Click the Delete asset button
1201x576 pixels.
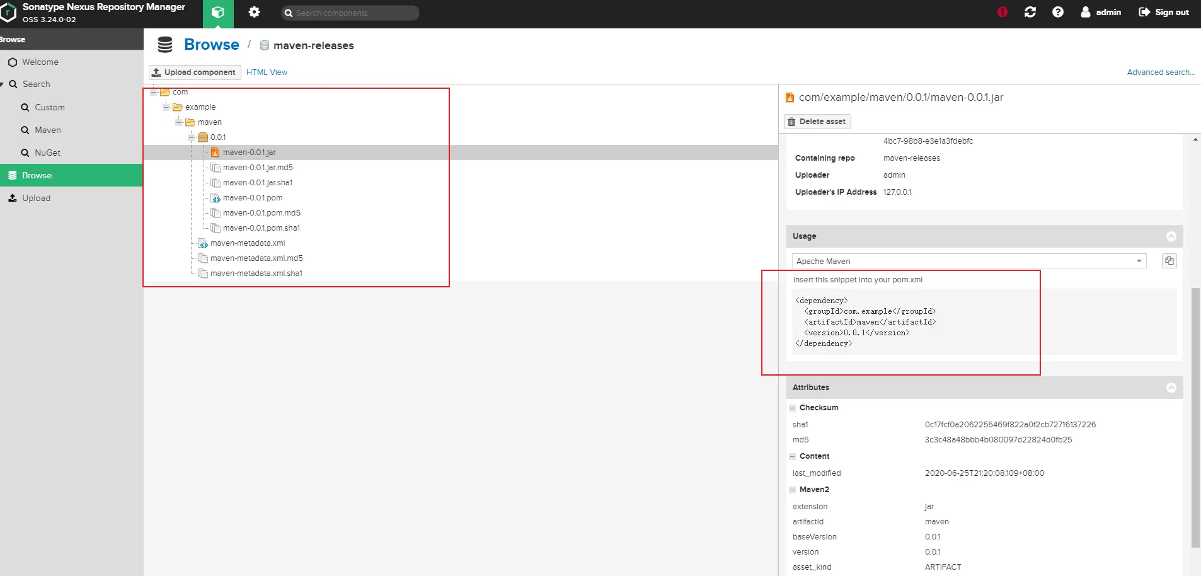coord(817,122)
